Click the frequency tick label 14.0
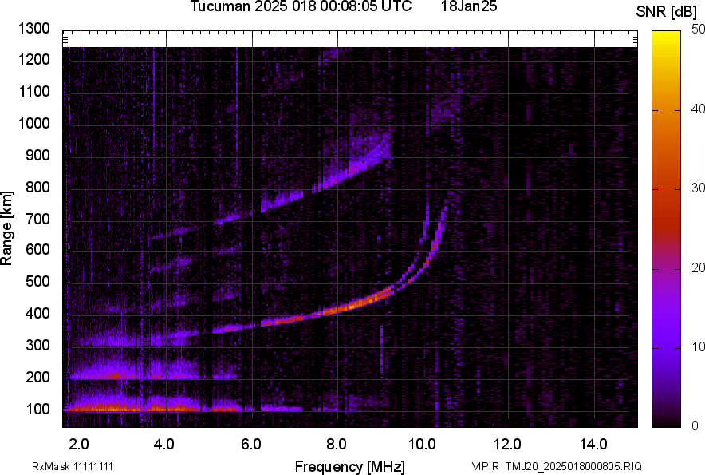The width and height of the screenshot is (705, 475). pyautogui.click(x=593, y=445)
